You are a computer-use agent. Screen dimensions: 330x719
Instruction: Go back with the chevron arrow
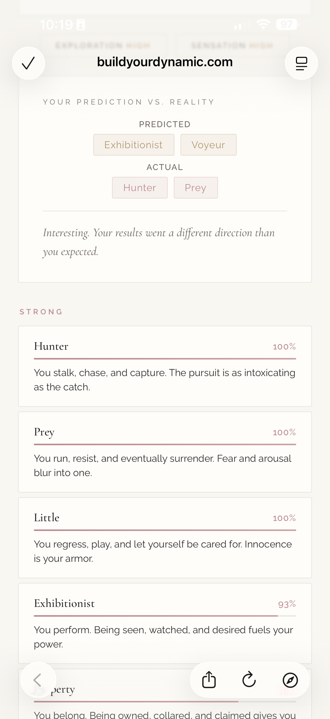38,680
